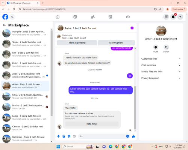Open conversation info purple icon
Screen dimensions: 188x150
click(132, 28)
